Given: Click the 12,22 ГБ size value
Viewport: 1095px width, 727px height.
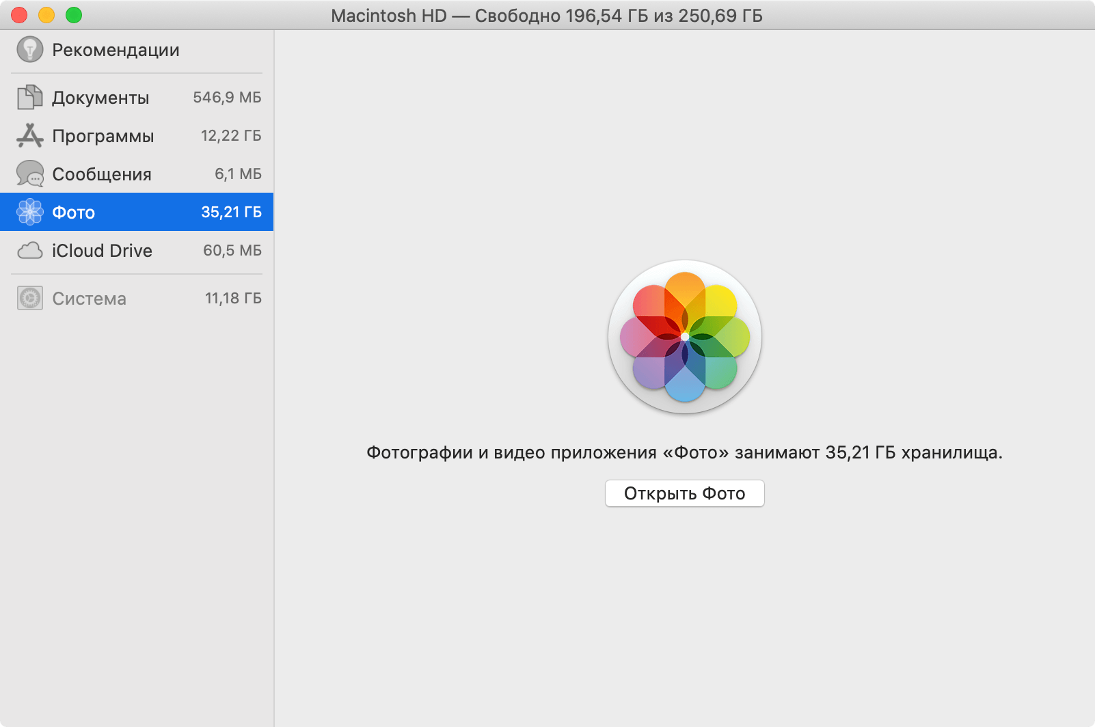Looking at the screenshot, I should (x=231, y=136).
